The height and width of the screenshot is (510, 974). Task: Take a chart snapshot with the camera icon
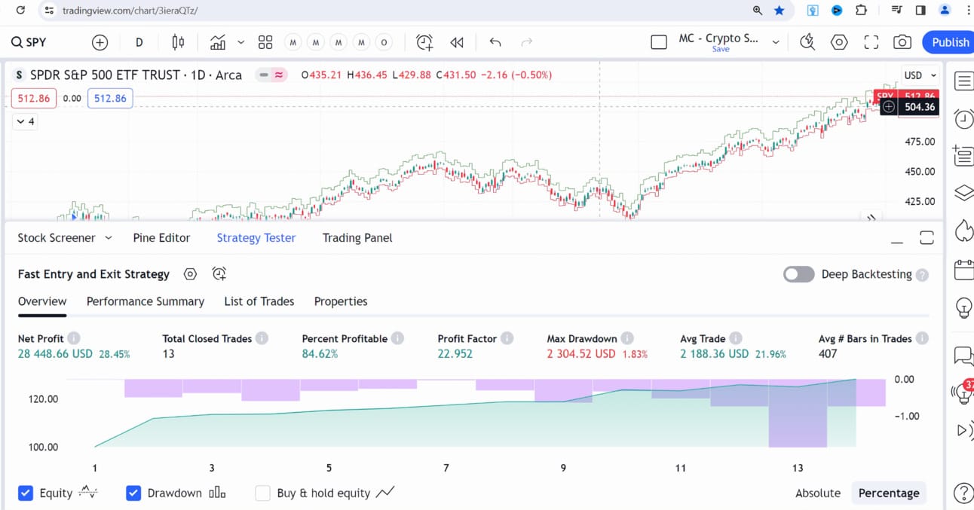(x=902, y=42)
